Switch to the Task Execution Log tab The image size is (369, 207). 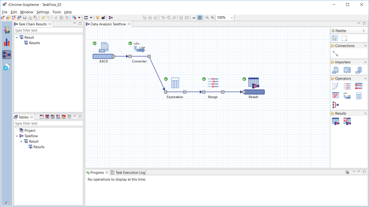coord(128,172)
